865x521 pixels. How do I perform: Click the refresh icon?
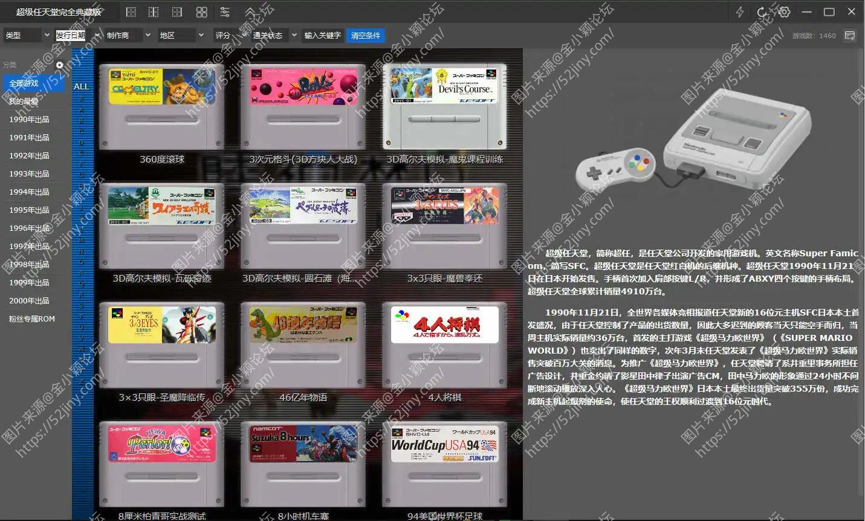tap(761, 11)
